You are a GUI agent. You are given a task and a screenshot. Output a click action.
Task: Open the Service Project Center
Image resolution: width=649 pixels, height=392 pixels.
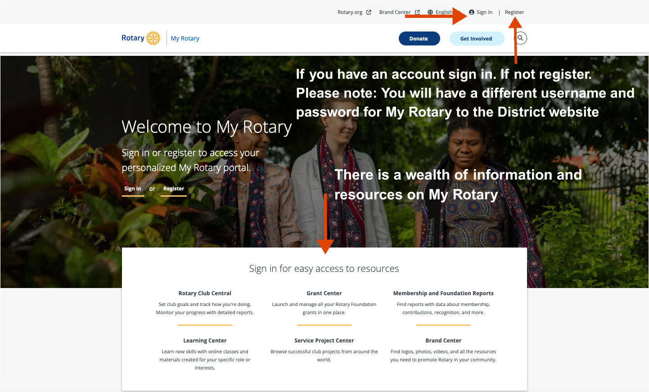click(x=324, y=341)
